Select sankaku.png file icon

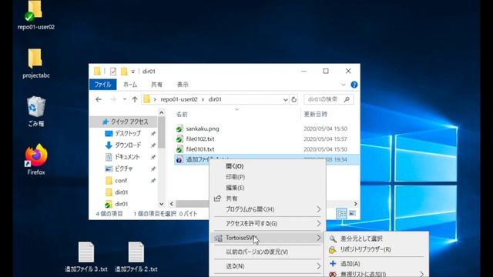point(179,128)
